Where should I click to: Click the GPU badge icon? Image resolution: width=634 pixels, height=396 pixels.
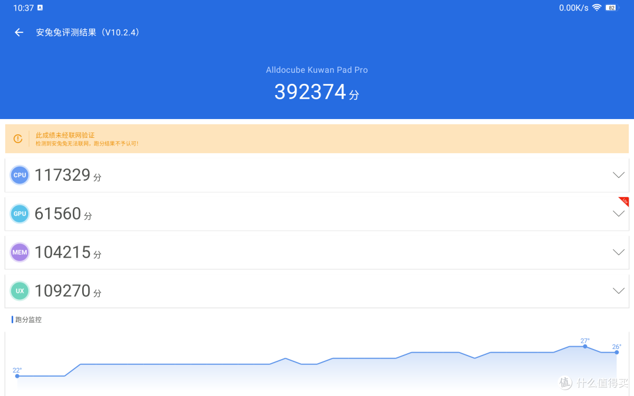(19, 214)
